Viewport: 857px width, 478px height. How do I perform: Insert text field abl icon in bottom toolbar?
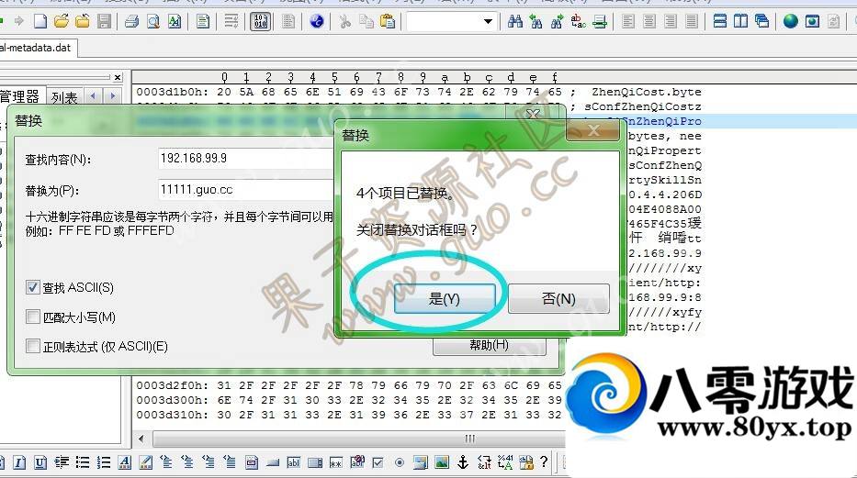click(294, 462)
